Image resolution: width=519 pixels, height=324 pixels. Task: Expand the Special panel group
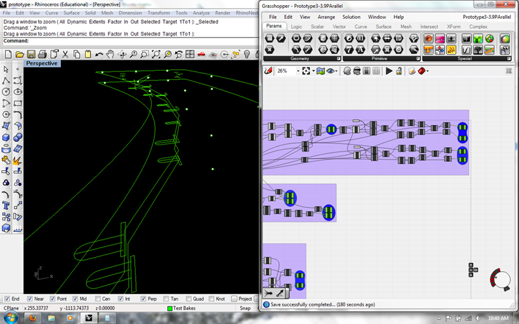(x=509, y=58)
